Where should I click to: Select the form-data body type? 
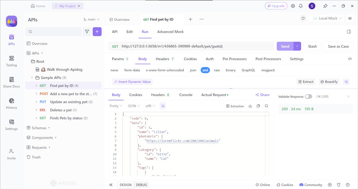[132, 70]
